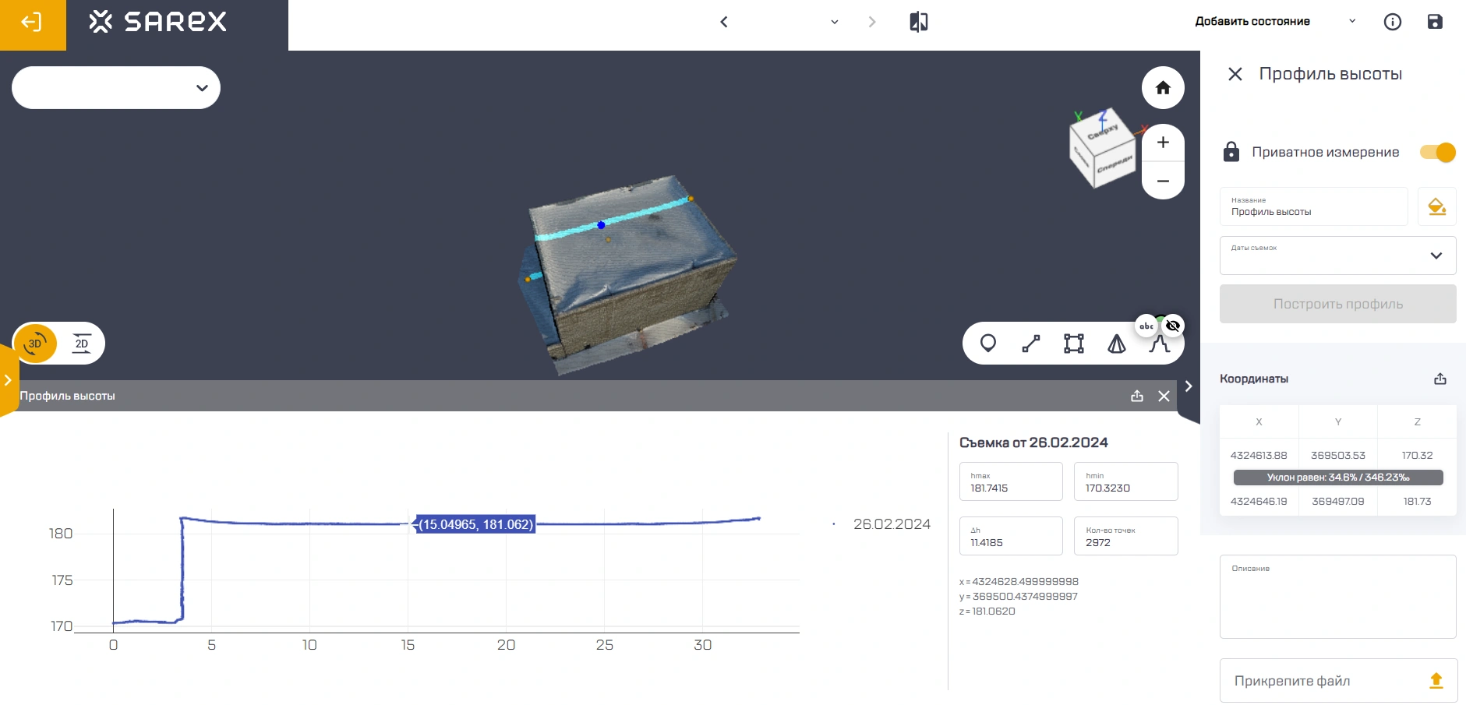This screenshot has height=705, width=1466.
Task: Select the distance line measurement tool
Action: tap(1030, 344)
